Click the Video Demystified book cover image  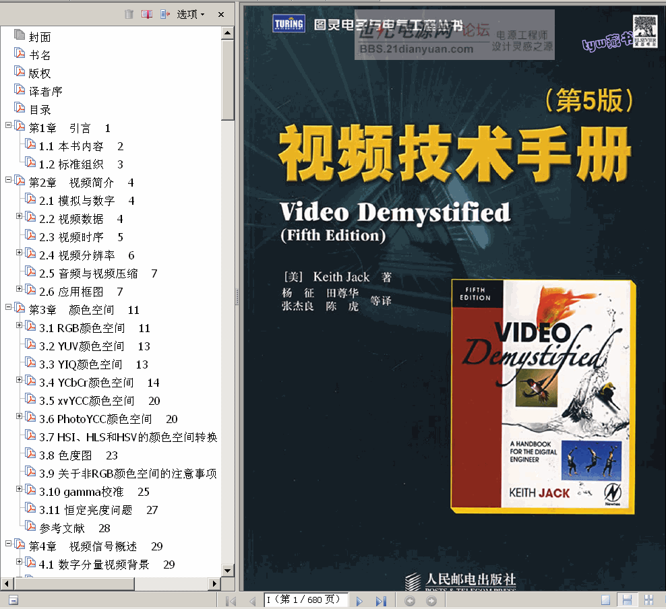tap(543, 397)
